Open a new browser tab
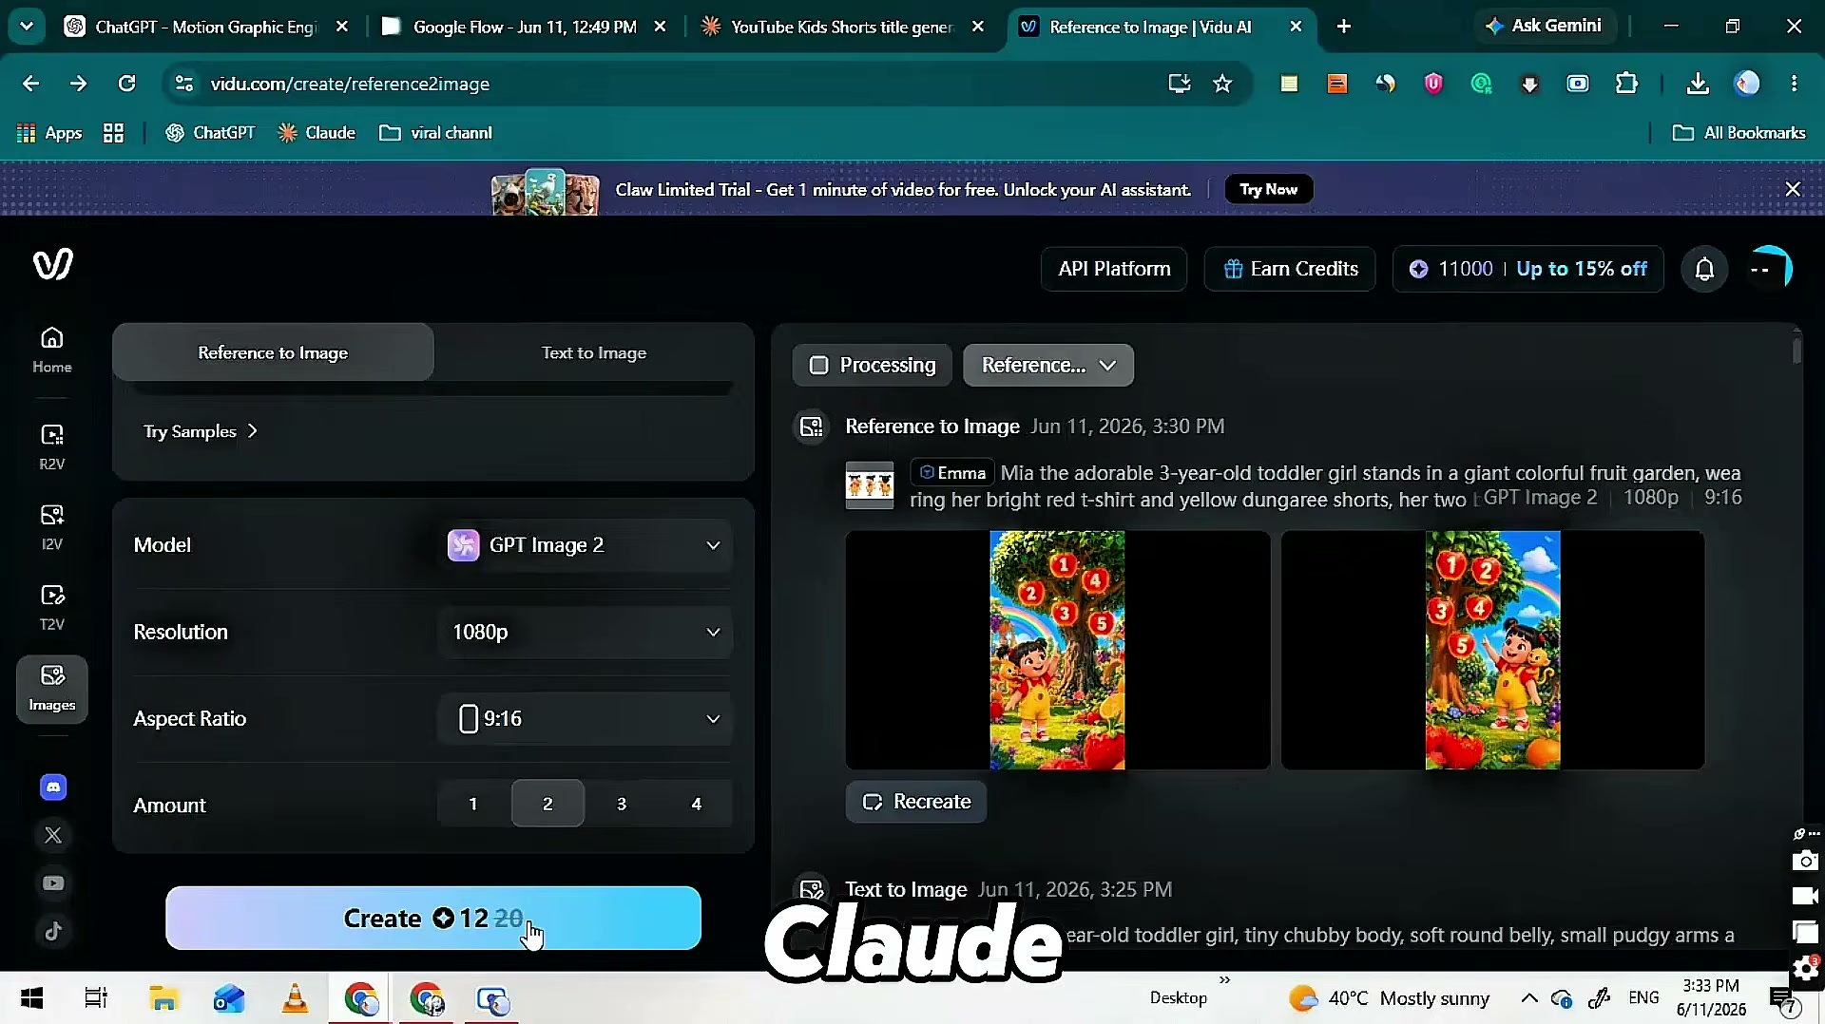This screenshot has height=1024, width=1825. click(1344, 27)
